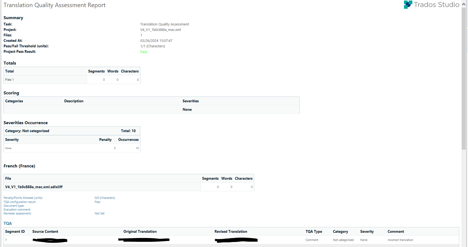Click the TQA section heading

[7, 223]
